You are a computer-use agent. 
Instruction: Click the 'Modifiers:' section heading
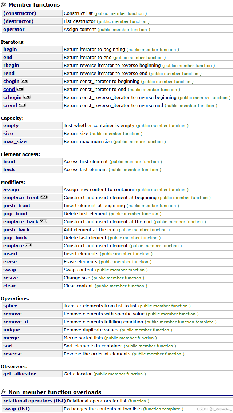[x=13, y=182]
